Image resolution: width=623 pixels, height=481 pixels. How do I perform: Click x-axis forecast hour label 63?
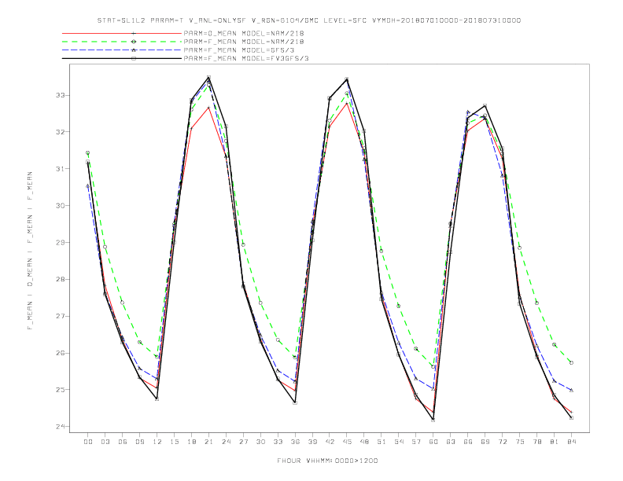click(x=451, y=442)
